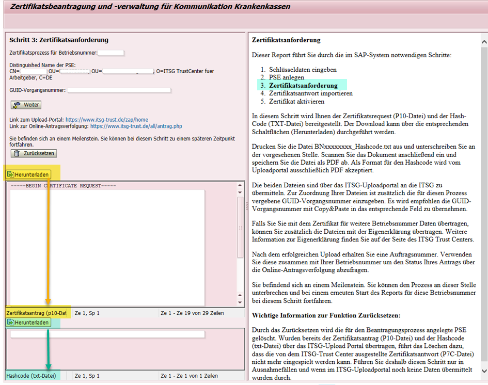The image size is (488, 385).
Task: Click the certificate request box scrollbar thumb
Action: [240, 227]
